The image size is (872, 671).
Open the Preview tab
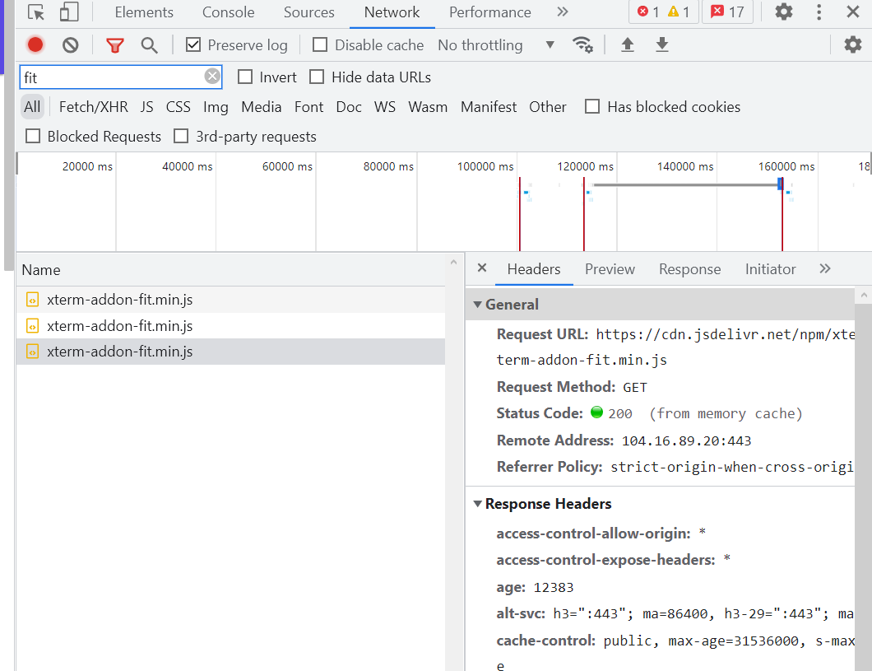(610, 269)
